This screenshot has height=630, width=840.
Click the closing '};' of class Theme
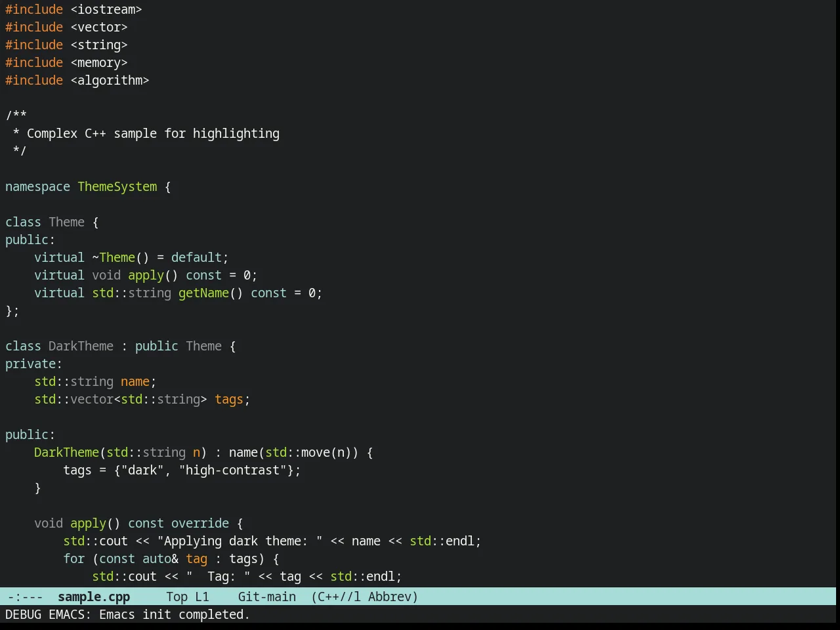coord(12,310)
